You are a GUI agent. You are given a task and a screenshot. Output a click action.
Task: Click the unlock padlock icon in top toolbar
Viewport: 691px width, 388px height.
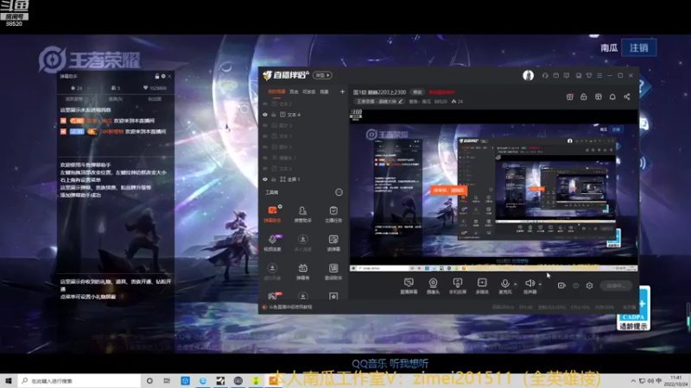point(584,97)
